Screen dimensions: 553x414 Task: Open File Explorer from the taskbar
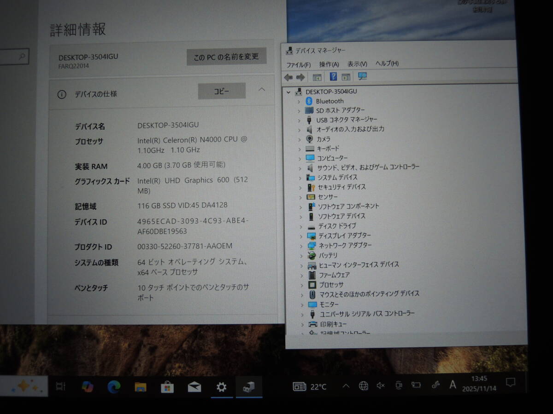click(141, 387)
